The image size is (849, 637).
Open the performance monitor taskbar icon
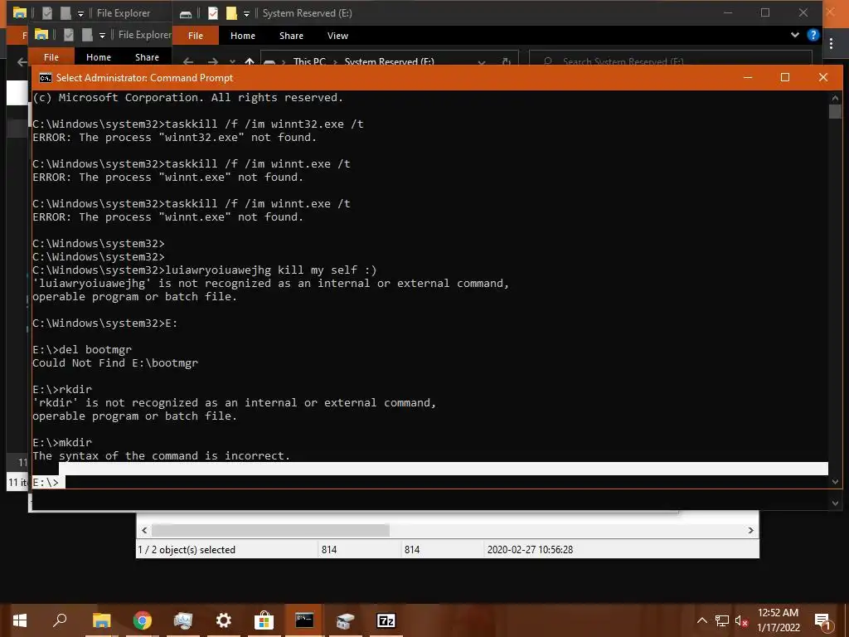pyautogui.click(x=183, y=620)
